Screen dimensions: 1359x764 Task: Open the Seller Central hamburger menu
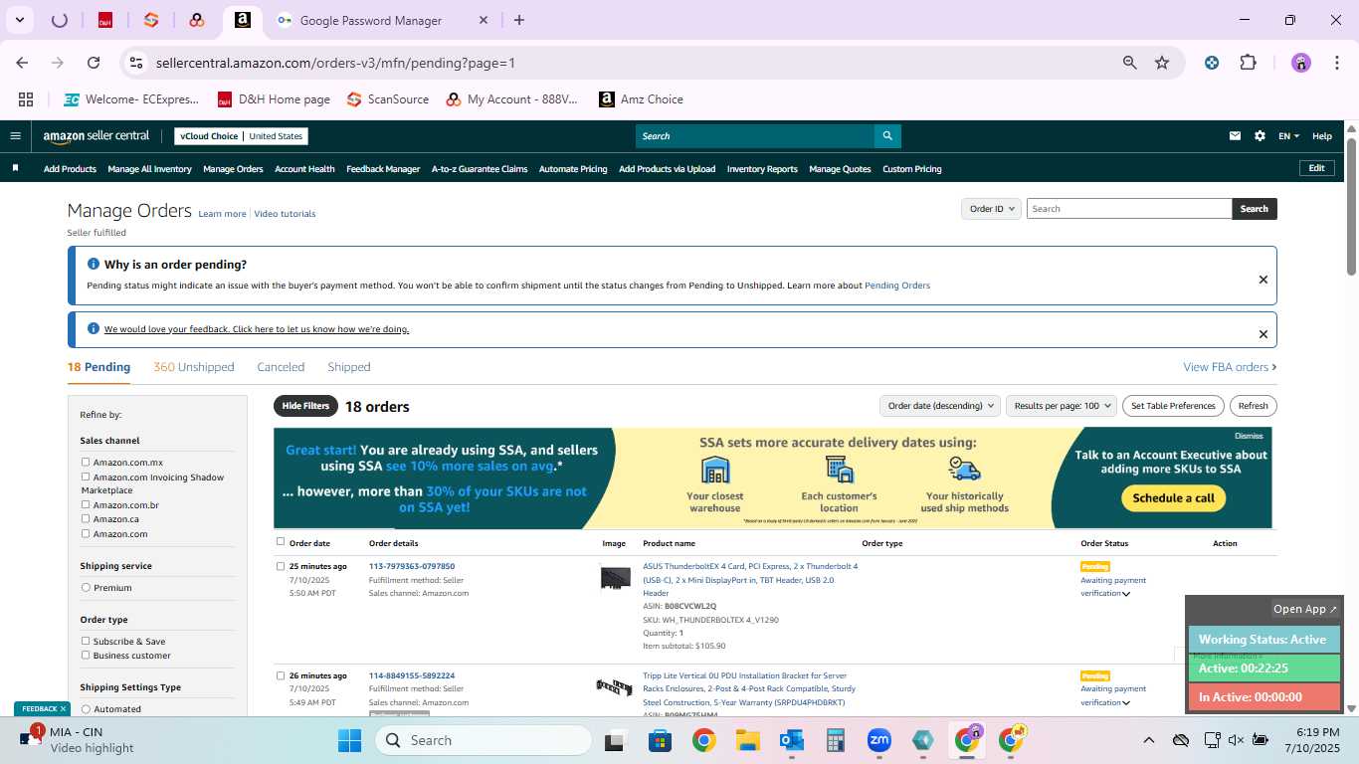pos(15,136)
